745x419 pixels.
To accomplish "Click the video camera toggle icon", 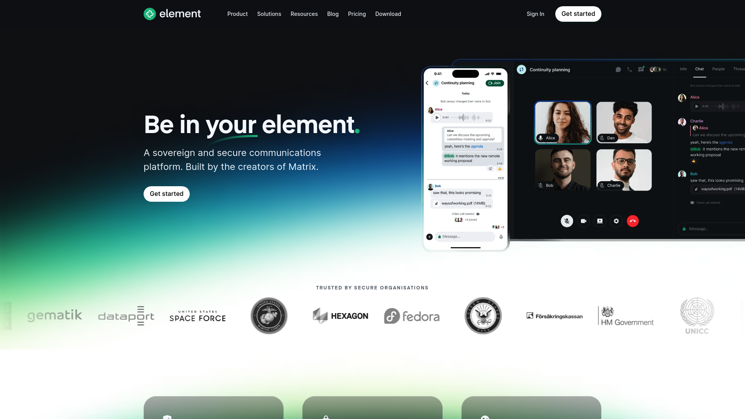I will [583, 221].
